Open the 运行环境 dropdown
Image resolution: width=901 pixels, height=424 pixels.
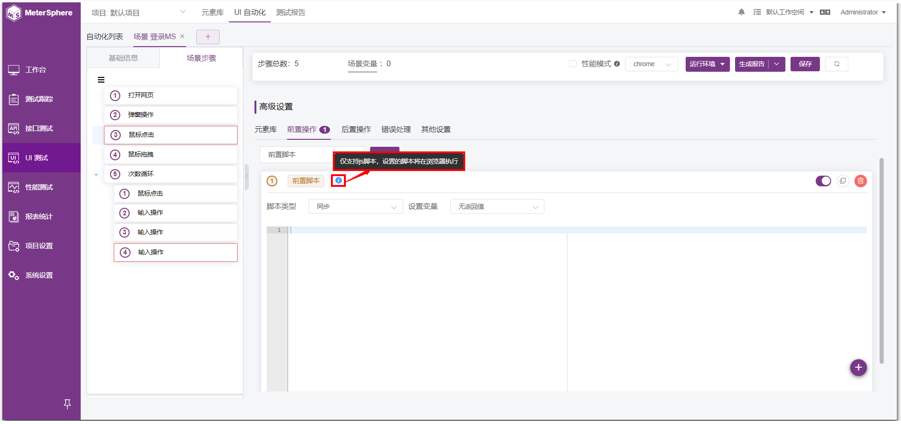tap(708, 64)
